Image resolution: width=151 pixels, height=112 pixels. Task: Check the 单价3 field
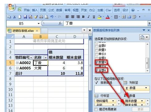(x=97, y=54)
